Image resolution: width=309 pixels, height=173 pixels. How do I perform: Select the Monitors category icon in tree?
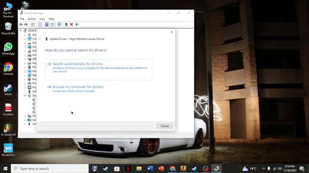tap(29, 71)
